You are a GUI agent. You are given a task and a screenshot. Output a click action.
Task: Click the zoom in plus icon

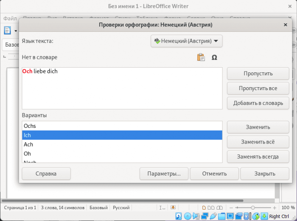point(275,208)
